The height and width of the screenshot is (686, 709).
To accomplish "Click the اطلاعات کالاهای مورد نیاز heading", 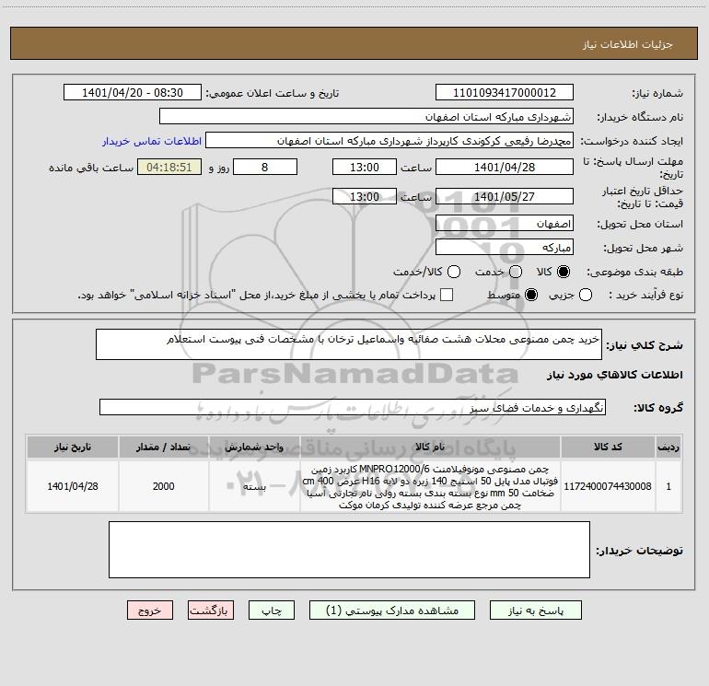I will click(x=615, y=375).
